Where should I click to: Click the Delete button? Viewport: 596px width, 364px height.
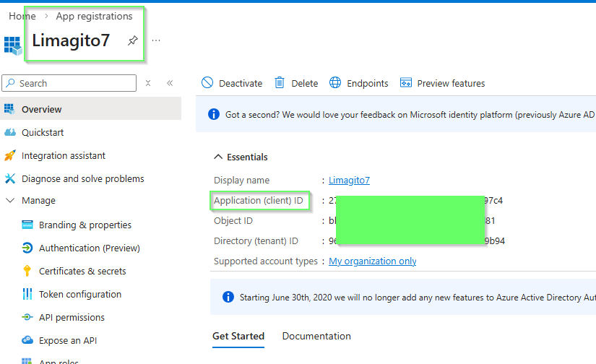pyautogui.click(x=296, y=83)
